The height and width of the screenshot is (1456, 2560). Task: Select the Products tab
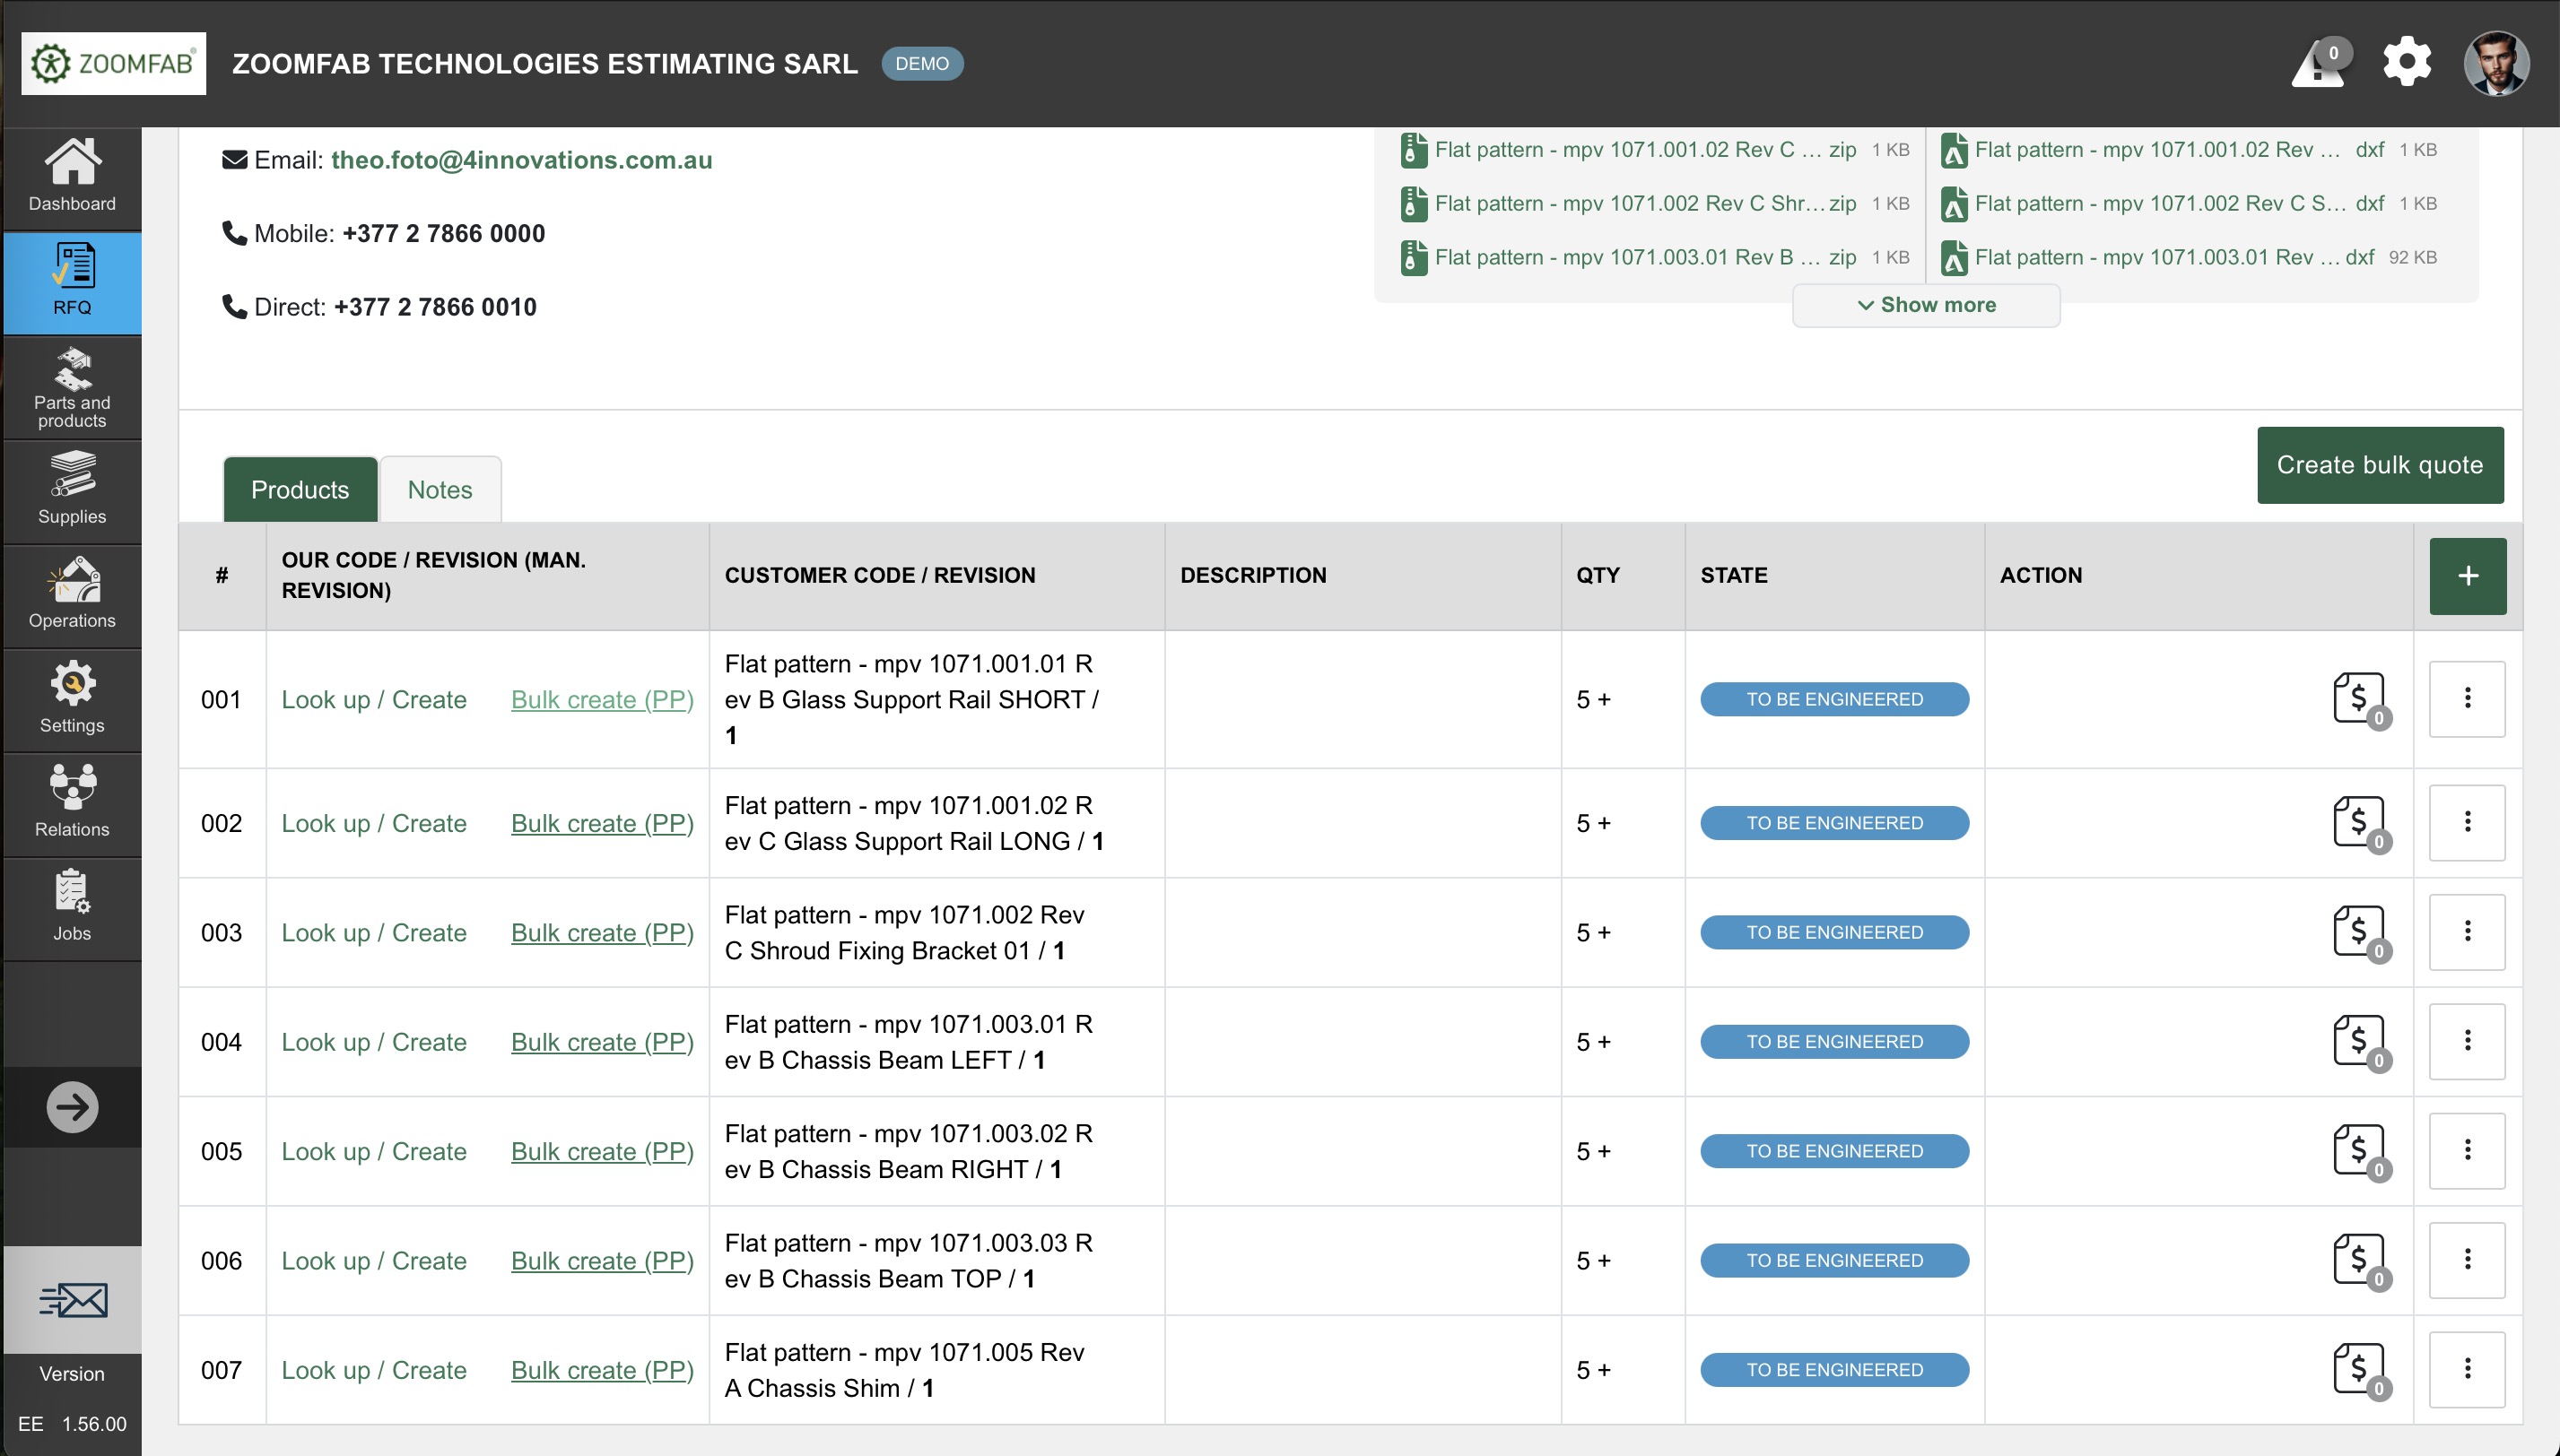pyautogui.click(x=299, y=490)
